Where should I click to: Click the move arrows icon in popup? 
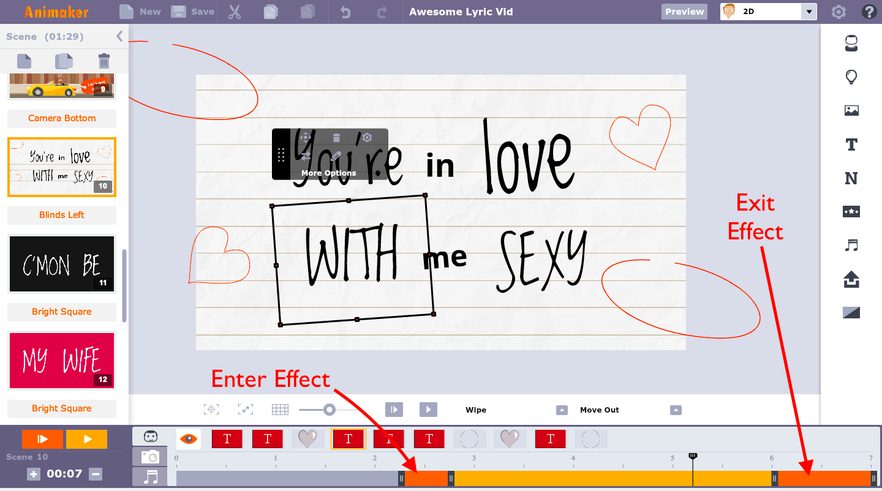tap(306, 138)
